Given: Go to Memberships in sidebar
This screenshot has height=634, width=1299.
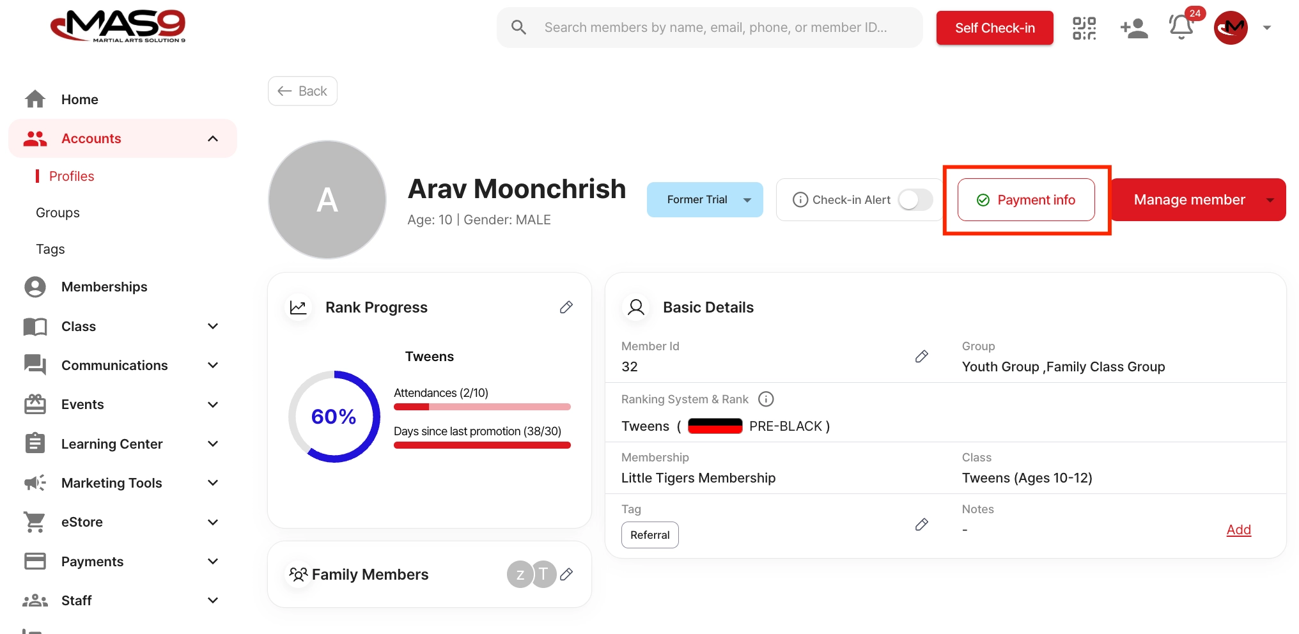Looking at the screenshot, I should (104, 287).
